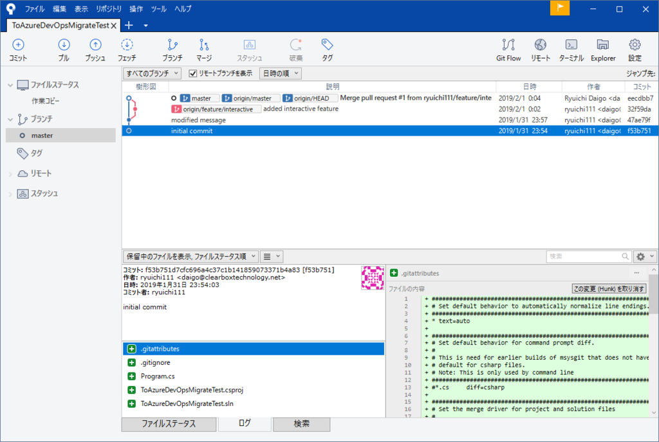Select ToAzureDevOpsMigrateTest.sln in file list
Image resolution: width=659 pixels, height=442 pixels.
[x=254, y=404]
